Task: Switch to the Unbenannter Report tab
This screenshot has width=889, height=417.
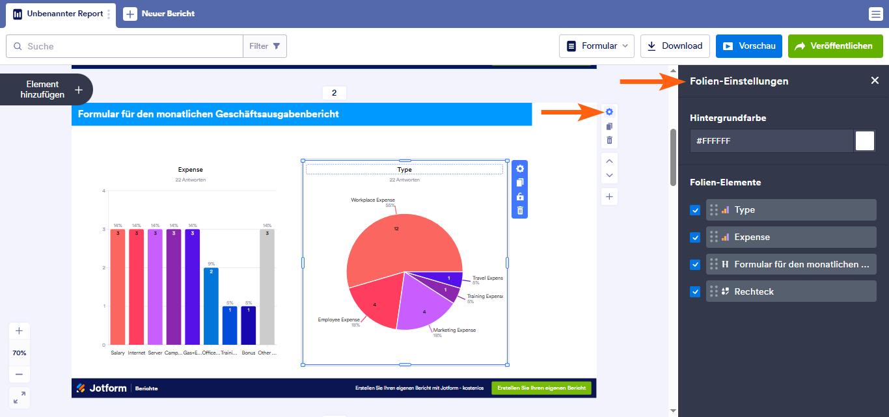Action: point(59,14)
